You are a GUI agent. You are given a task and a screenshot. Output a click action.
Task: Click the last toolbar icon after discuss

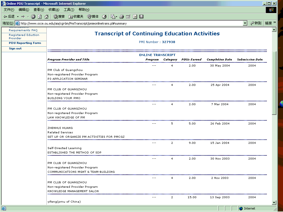coord(141,17)
